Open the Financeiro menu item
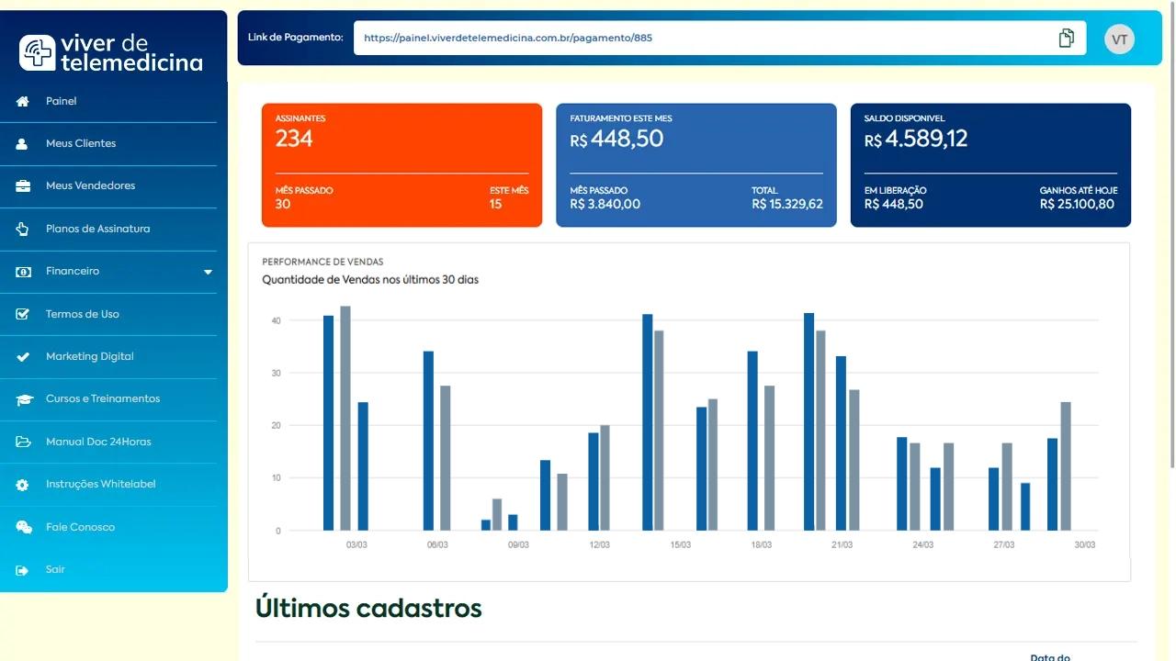1176x661 pixels. (73, 272)
